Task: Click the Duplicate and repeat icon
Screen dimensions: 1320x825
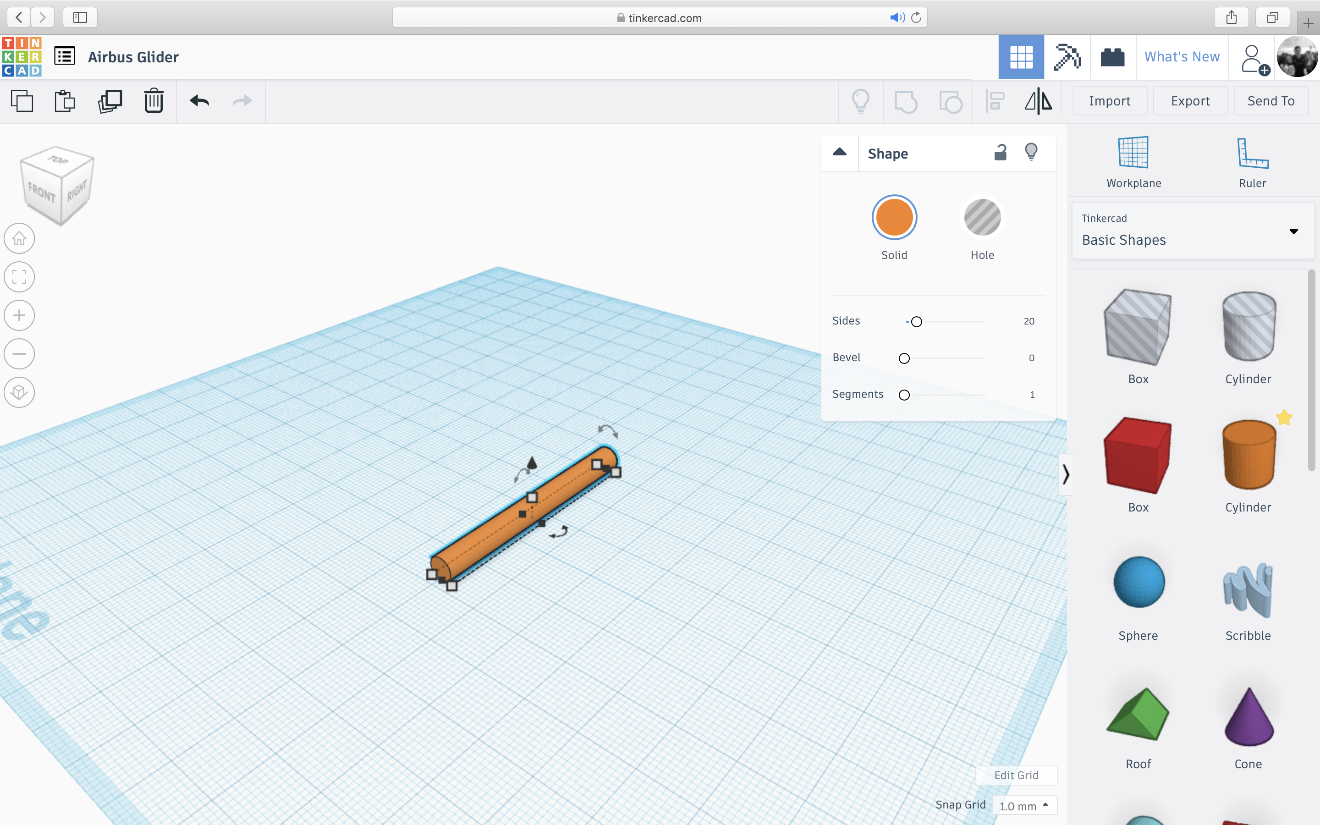Action: coord(110,101)
